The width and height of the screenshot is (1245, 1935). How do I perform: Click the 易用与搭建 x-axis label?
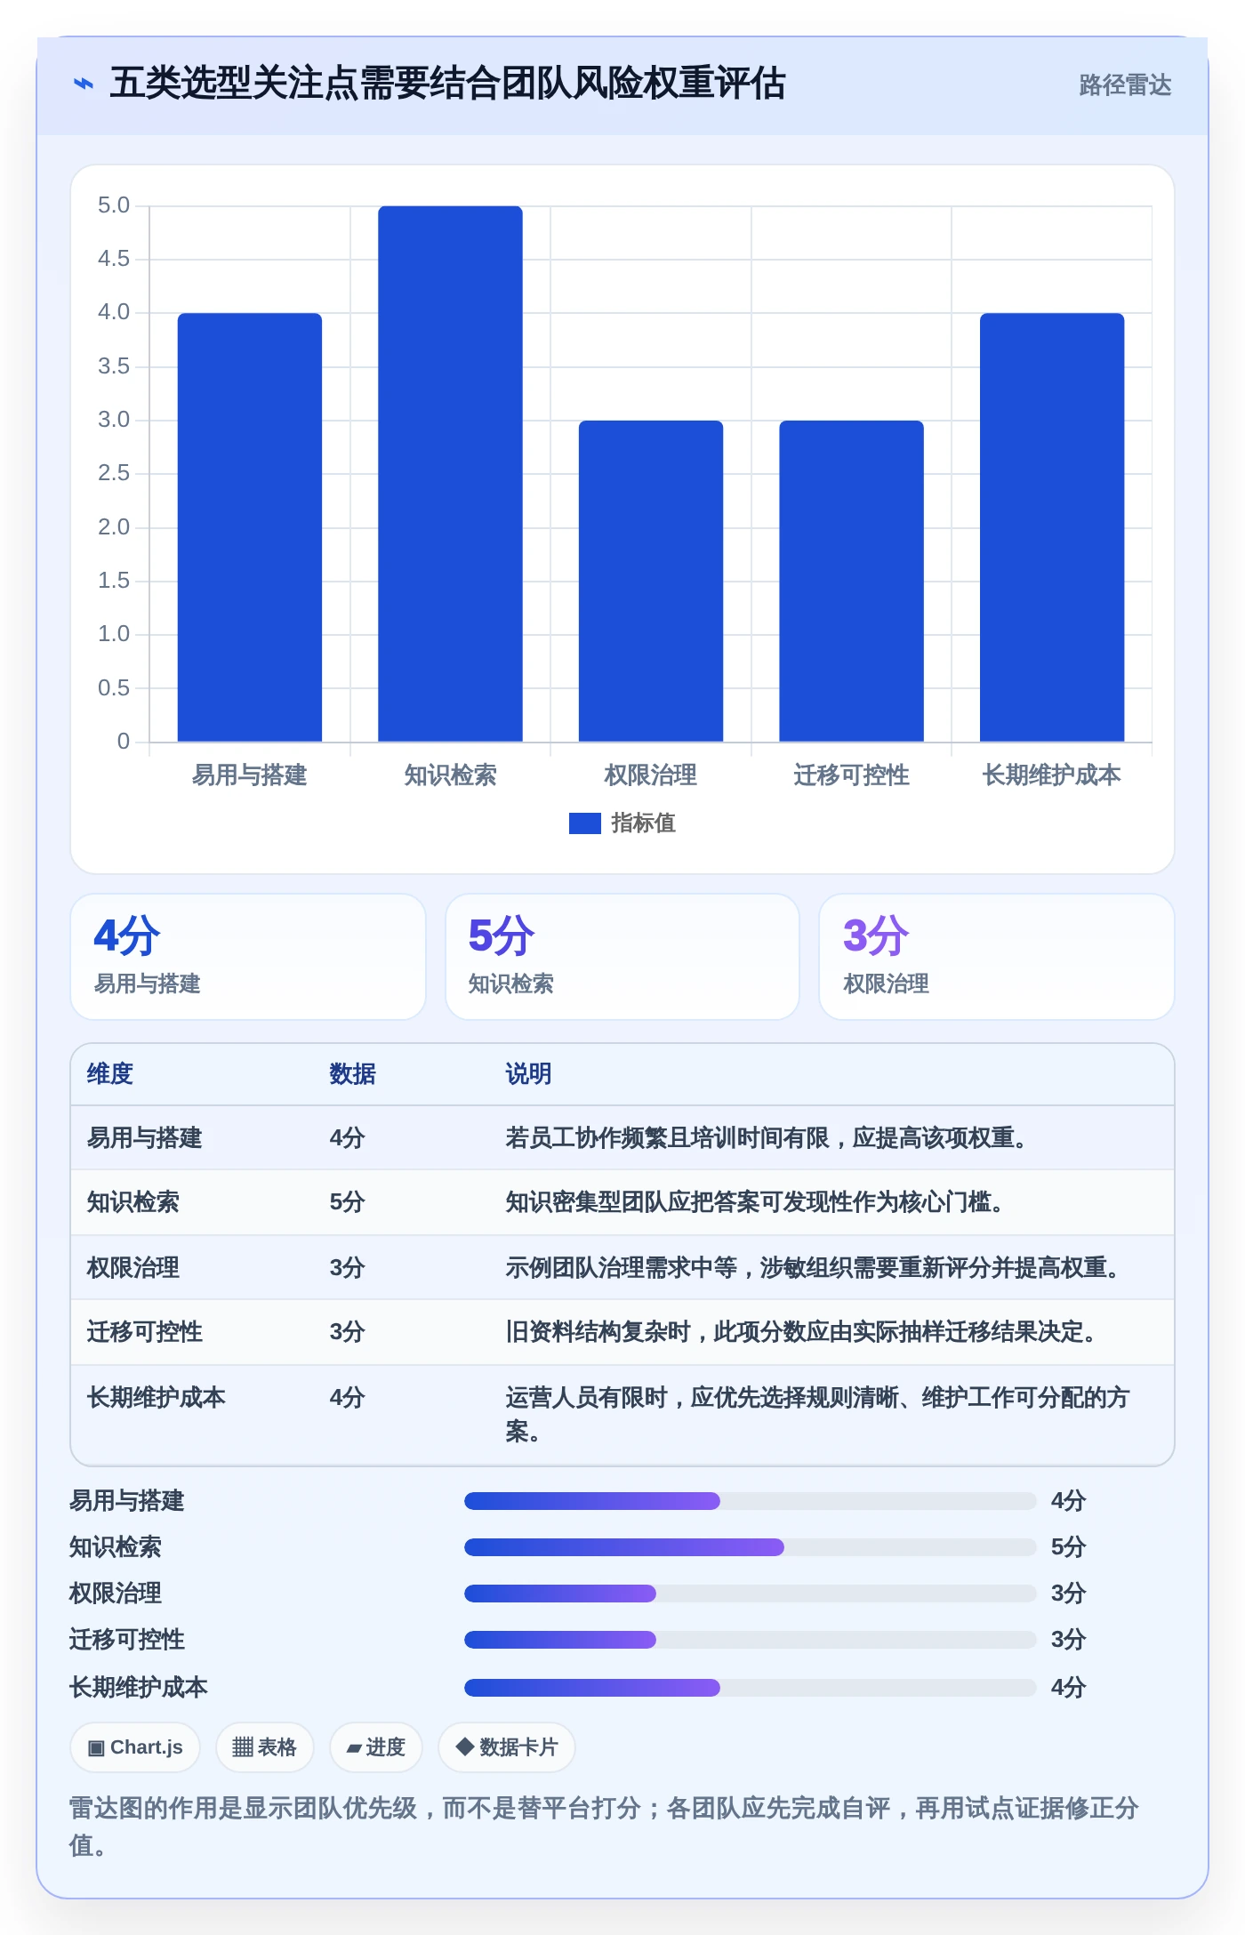(250, 775)
